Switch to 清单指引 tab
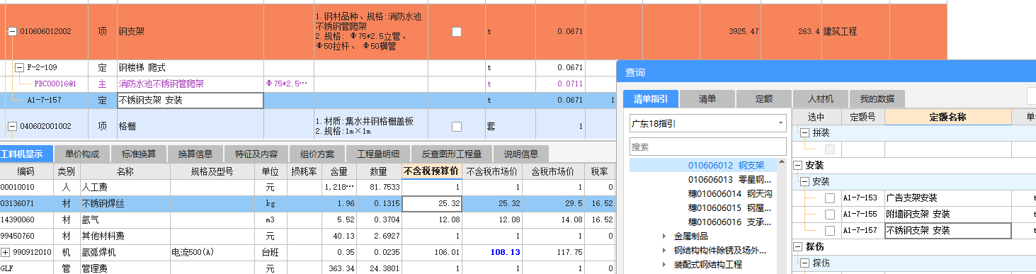The image size is (1036, 274). coord(651,98)
